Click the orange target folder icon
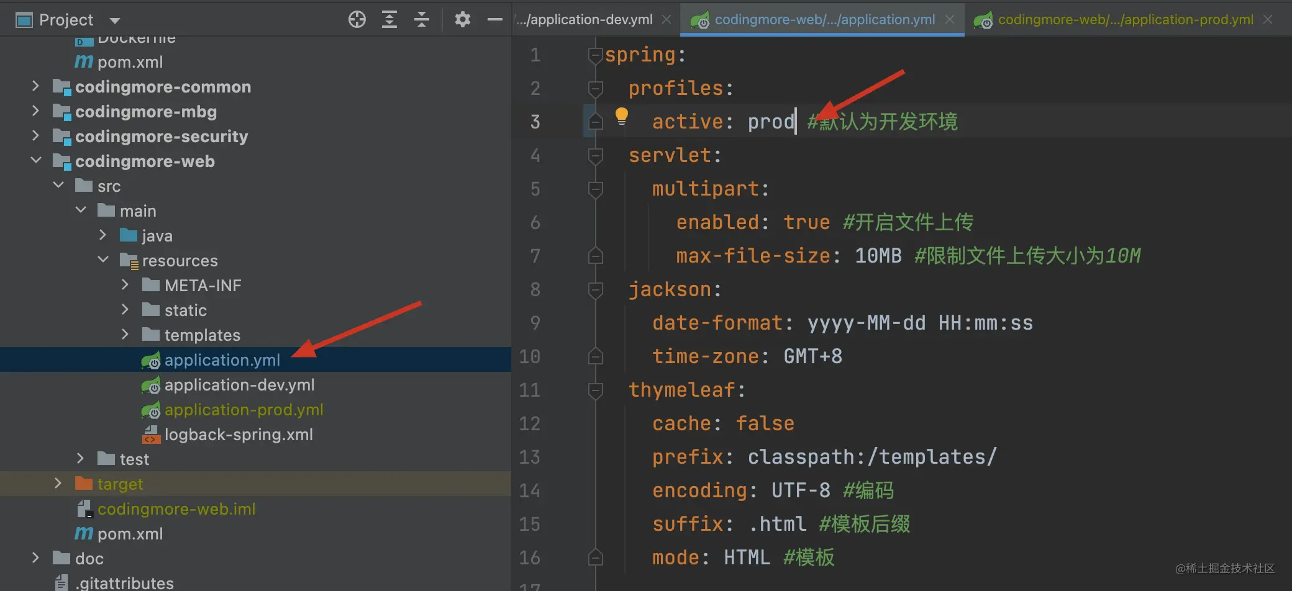The height and width of the screenshot is (591, 1292). click(x=83, y=483)
